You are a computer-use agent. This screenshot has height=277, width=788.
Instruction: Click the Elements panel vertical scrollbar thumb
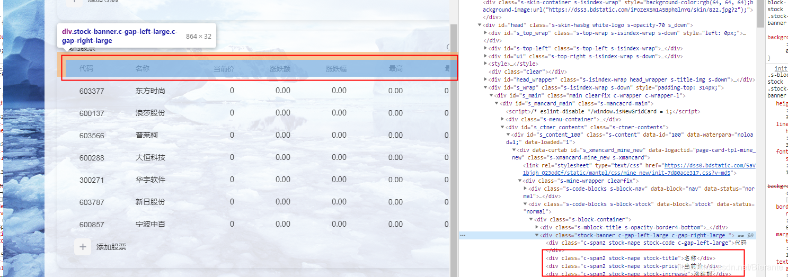pyautogui.click(x=761, y=13)
